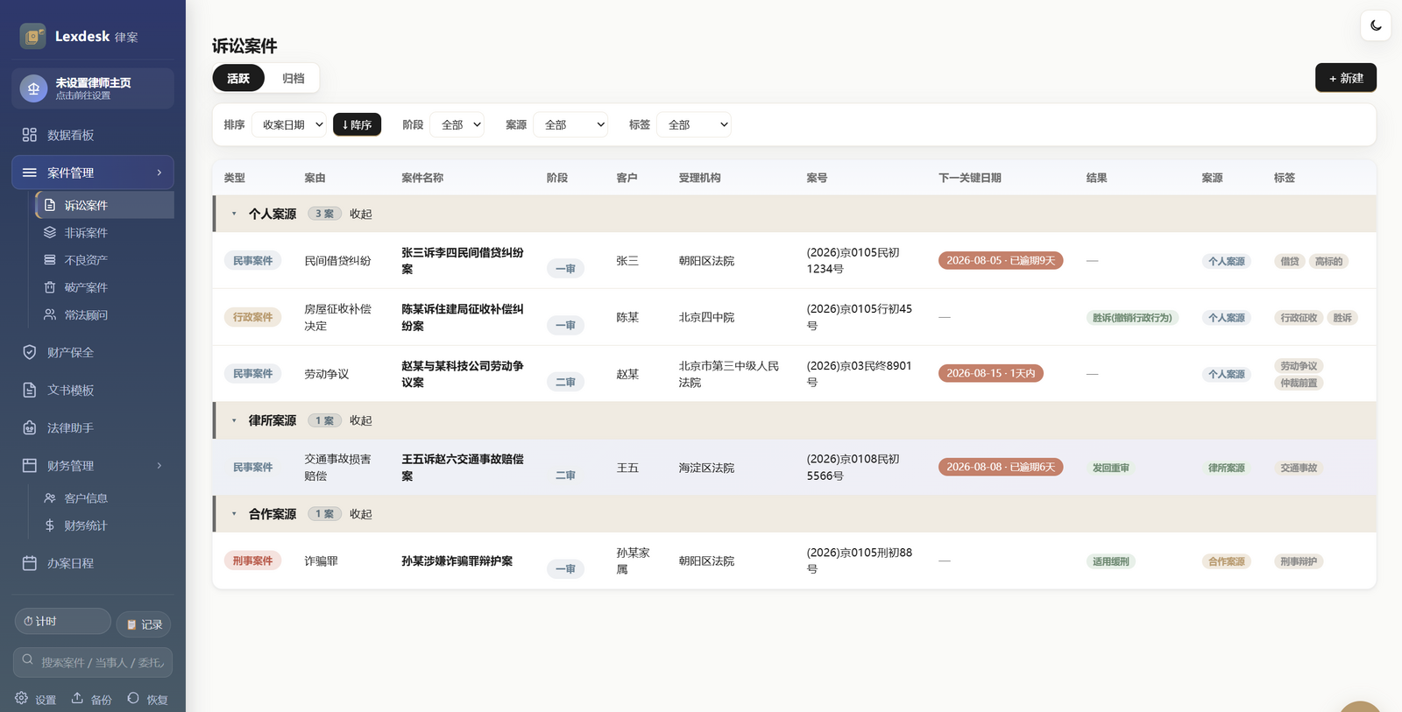
Task: Click 备份 backup icon
Action: pyautogui.click(x=91, y=699)
